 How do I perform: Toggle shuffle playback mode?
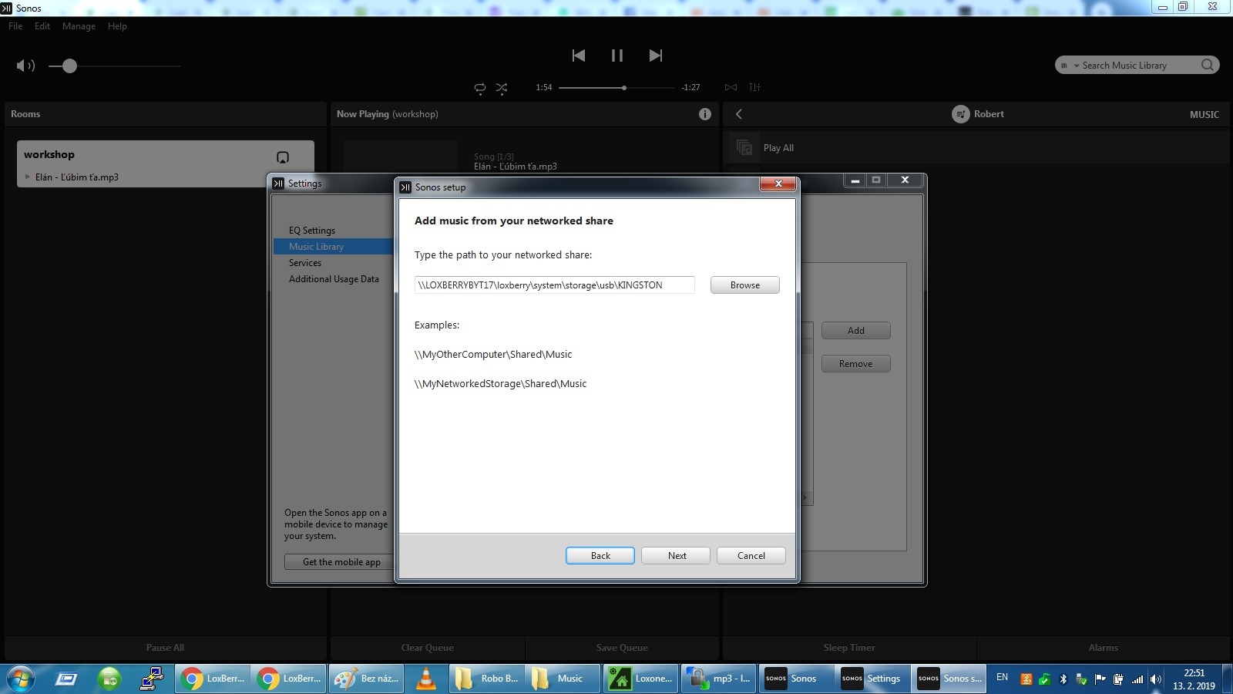[502, 88]
